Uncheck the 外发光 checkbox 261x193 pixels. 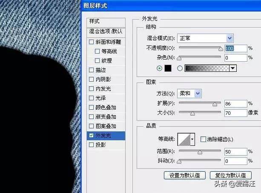pyautogui.click(x=91, y=136)
